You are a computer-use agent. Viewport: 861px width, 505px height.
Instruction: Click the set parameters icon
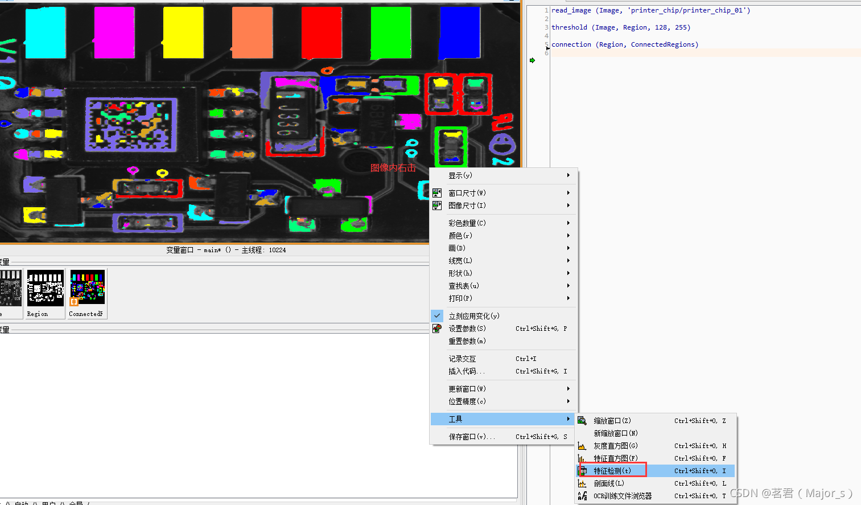(x=437, y=329)
